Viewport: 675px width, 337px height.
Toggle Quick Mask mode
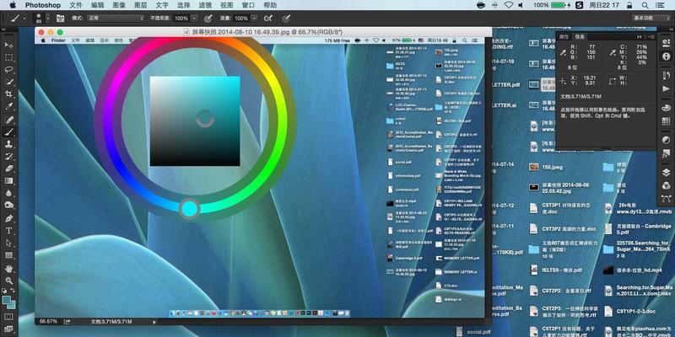(8, 317)
